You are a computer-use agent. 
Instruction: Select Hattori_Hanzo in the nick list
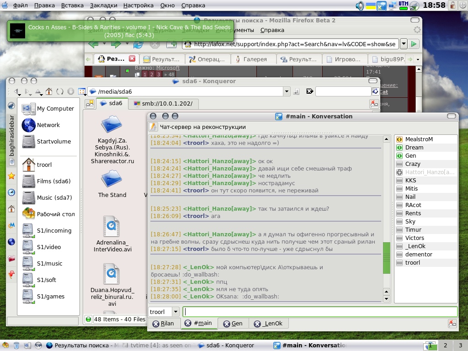(426, 172)
